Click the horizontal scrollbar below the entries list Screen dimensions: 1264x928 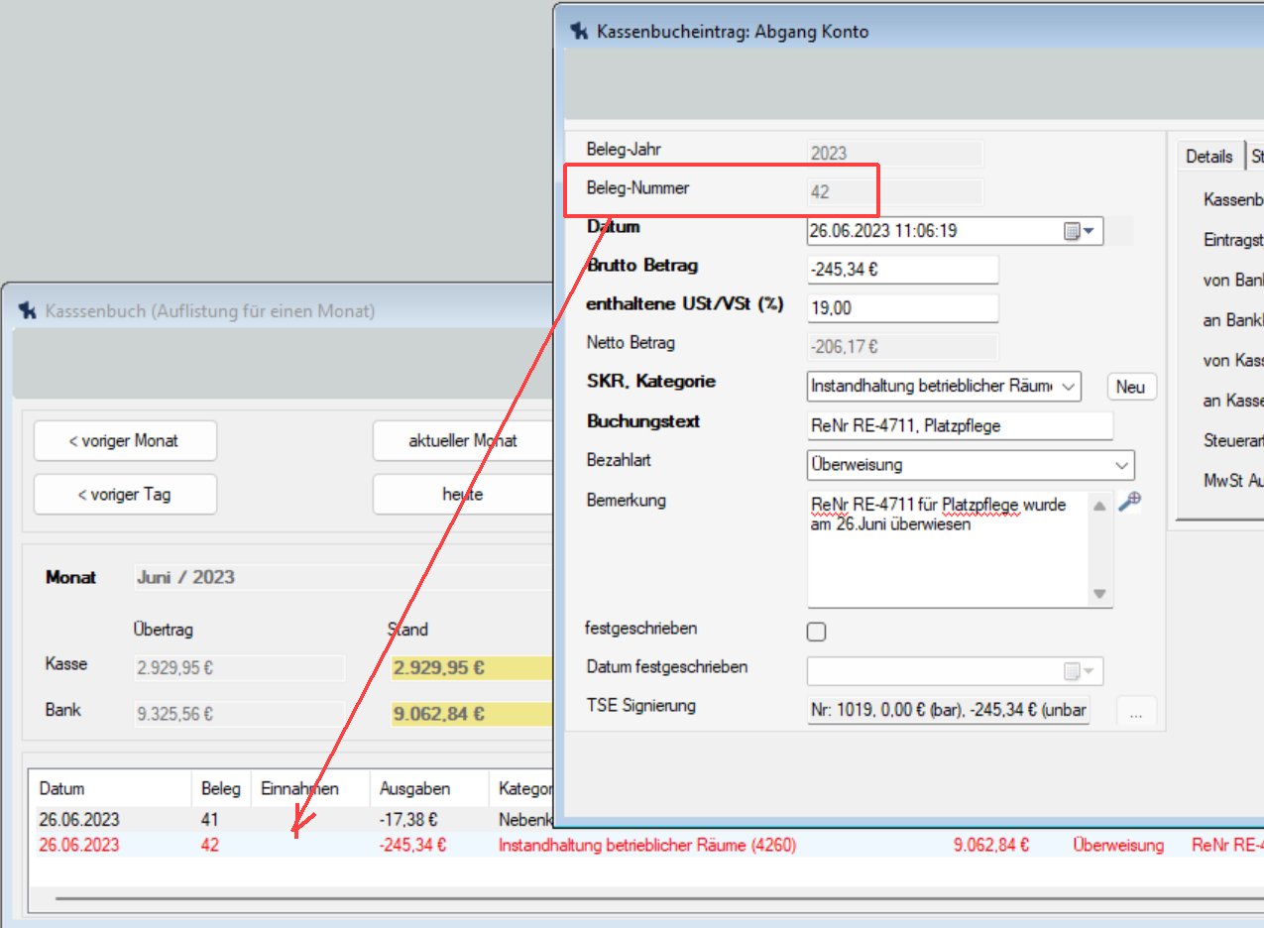tap(297, 898)
